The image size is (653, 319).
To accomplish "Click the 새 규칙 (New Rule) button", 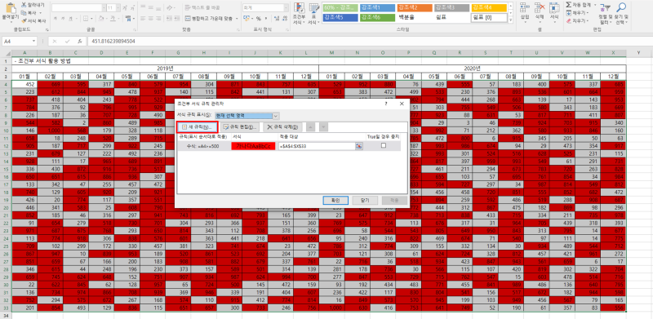I will 198,126.
